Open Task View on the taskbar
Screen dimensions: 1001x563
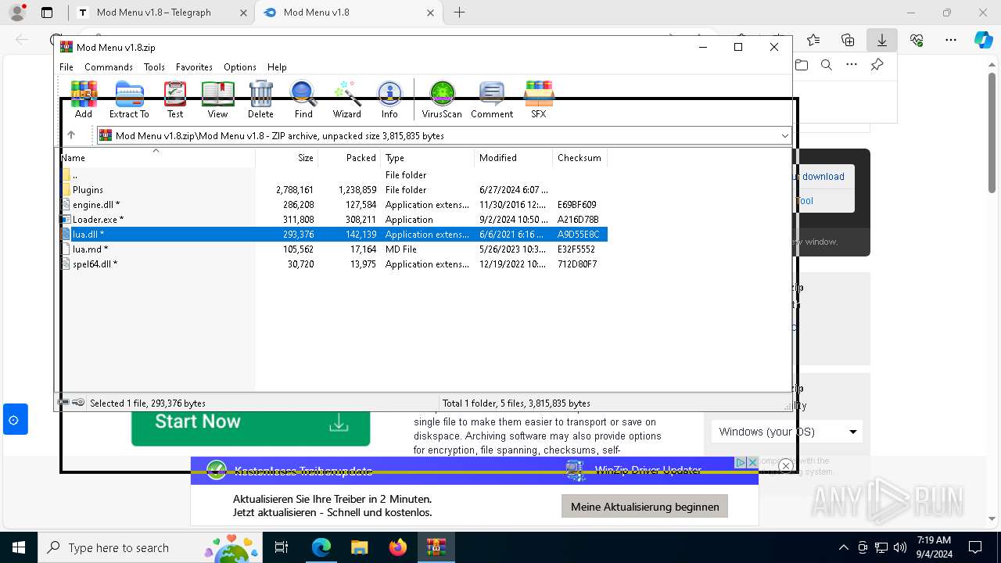pos(282,547)
